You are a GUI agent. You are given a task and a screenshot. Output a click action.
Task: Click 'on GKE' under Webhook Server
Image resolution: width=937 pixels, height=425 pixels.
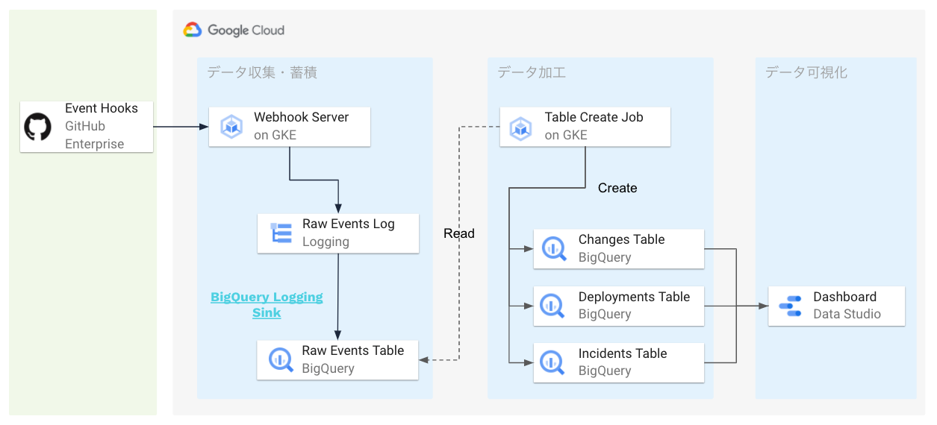coord(275,135)
